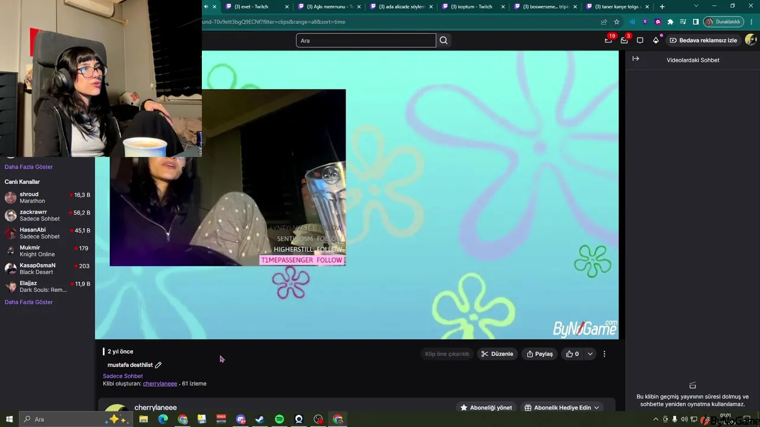The height and width of the screenshot is (427, 760).
Task: Open the Twitch user avatar menu
Action: 750,40
